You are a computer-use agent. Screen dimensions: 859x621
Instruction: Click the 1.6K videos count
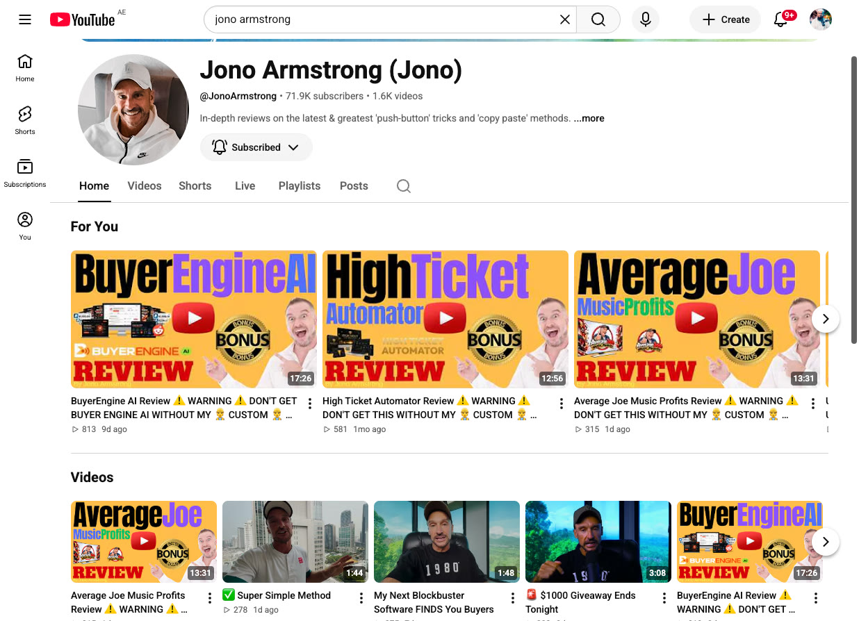398,96
